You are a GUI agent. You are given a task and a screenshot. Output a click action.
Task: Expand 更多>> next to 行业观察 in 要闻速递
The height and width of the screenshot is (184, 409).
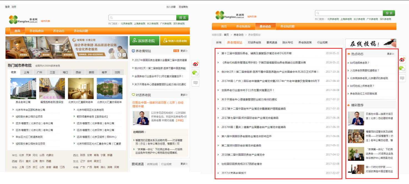[x=184, y=164]
